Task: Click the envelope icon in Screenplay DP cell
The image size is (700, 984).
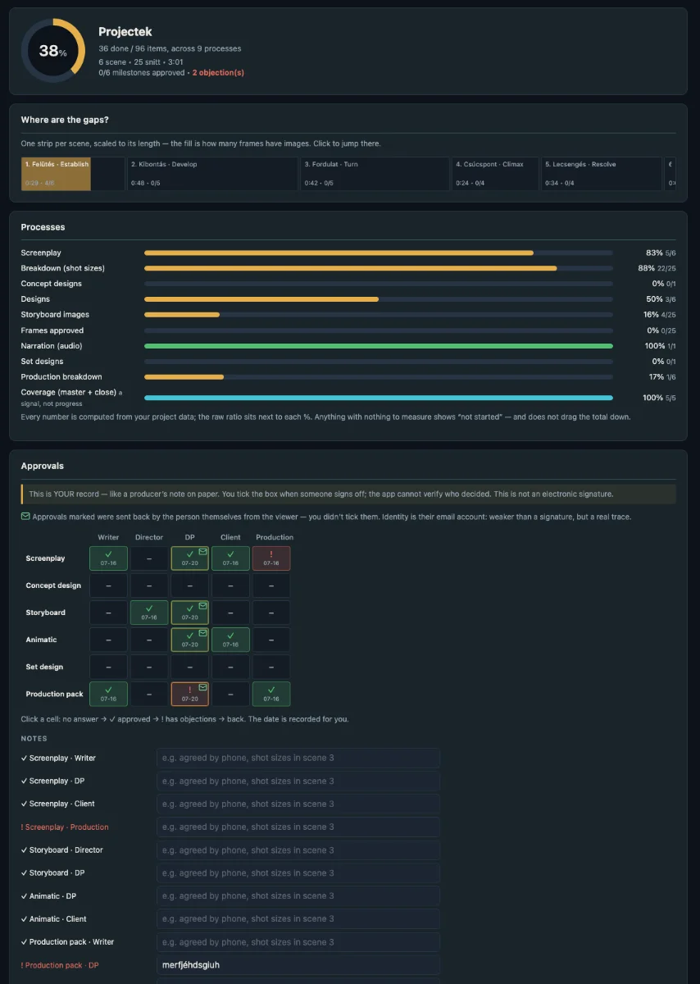Action: 201,552
